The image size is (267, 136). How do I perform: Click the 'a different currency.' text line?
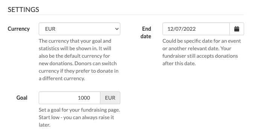pyautogui.click(x=62, y=79)
